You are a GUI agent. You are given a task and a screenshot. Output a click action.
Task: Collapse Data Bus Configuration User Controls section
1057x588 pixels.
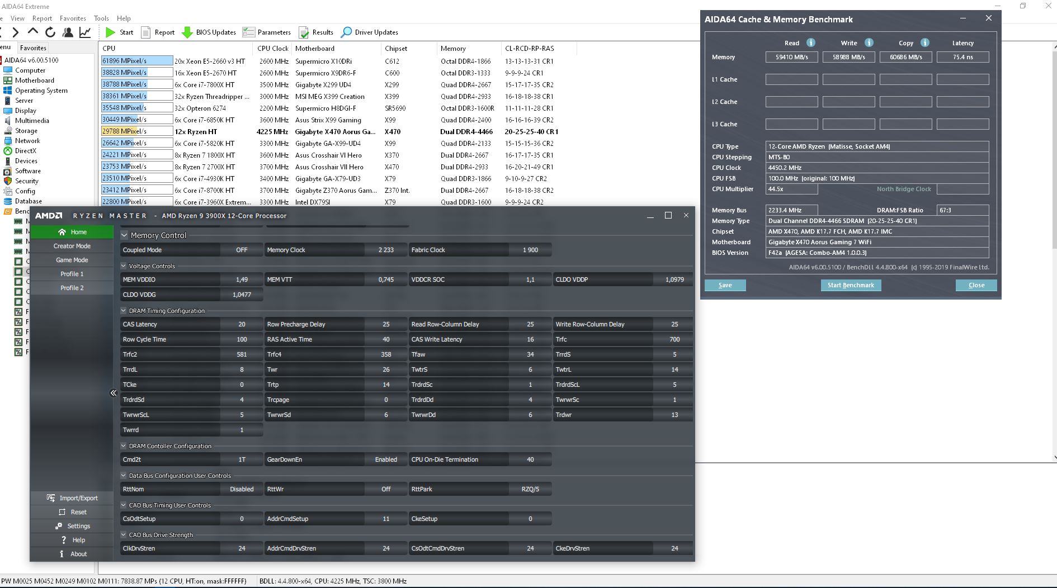tap(124, 476)
